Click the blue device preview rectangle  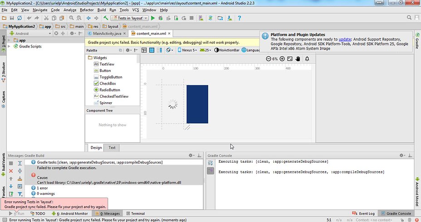197,104
